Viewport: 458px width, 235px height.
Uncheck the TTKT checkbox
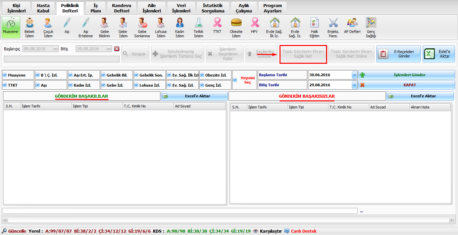(x=5, y=85)
